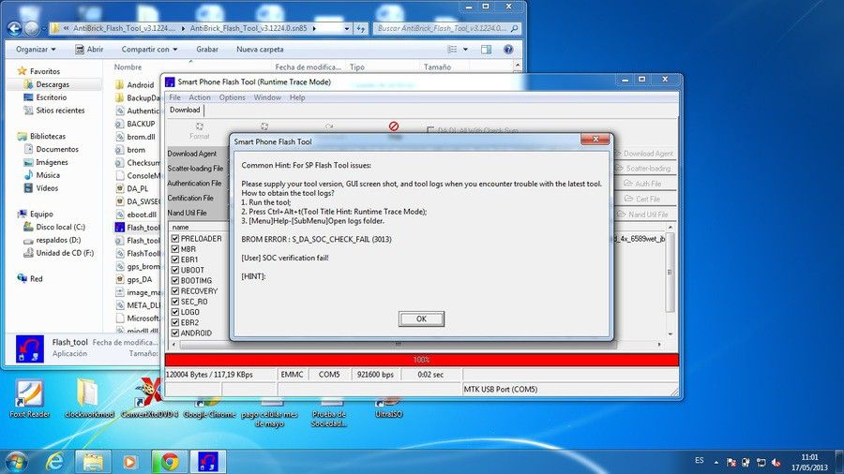Open Windows Media Player from taskbar
The height and width of the screenshot is (474, 844).
129,462
